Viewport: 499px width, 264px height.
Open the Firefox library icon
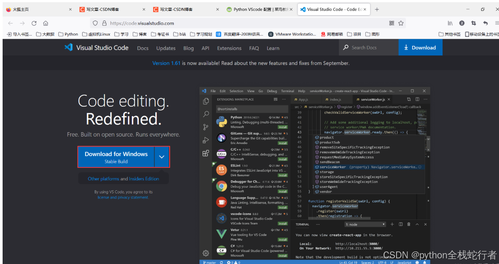450,23
